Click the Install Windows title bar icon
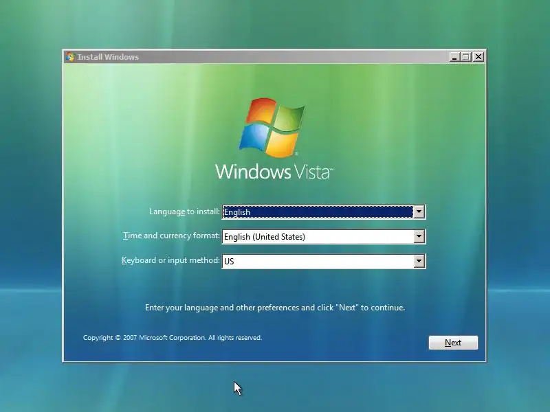The height and width of the screenshot is (412, 550). pyautogui.click(x=71, y=57)
